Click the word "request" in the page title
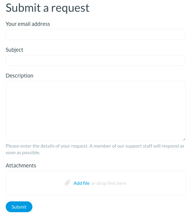The height and width of the screenshot is (217, 193). click(70, 8)
